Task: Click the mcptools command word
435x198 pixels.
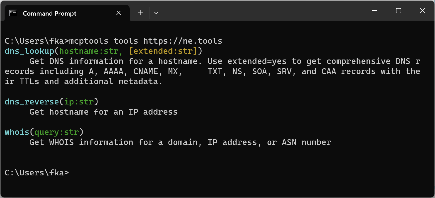Action: 89,41
